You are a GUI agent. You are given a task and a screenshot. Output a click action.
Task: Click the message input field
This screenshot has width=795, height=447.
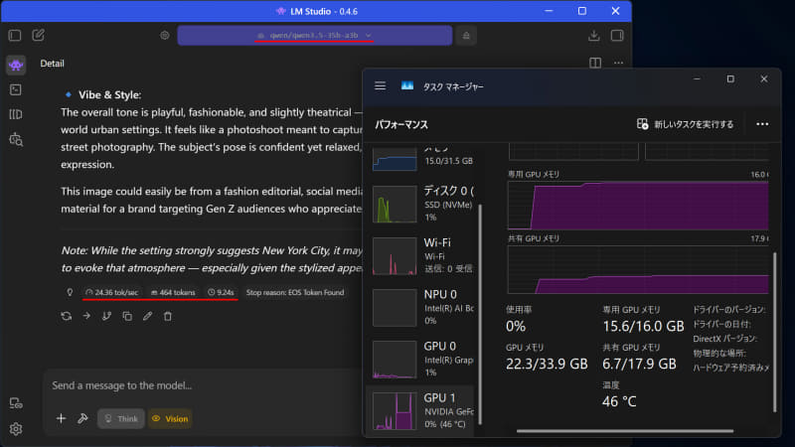[203, 385]
